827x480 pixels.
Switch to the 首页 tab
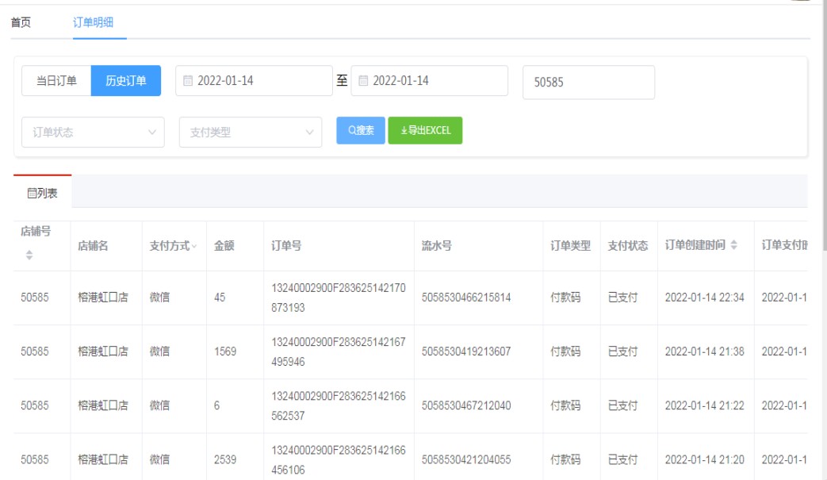click(x=21, y=22)
